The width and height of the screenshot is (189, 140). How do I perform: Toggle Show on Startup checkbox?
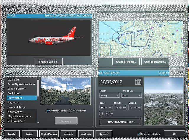pyautogui.click(x=139, y=134)
